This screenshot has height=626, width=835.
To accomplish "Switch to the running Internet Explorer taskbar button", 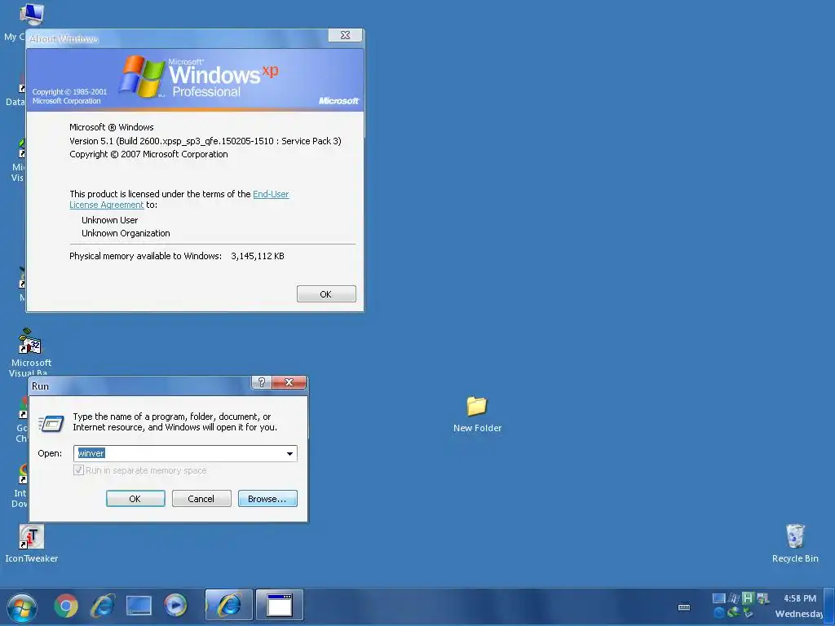I will (229, 606).
